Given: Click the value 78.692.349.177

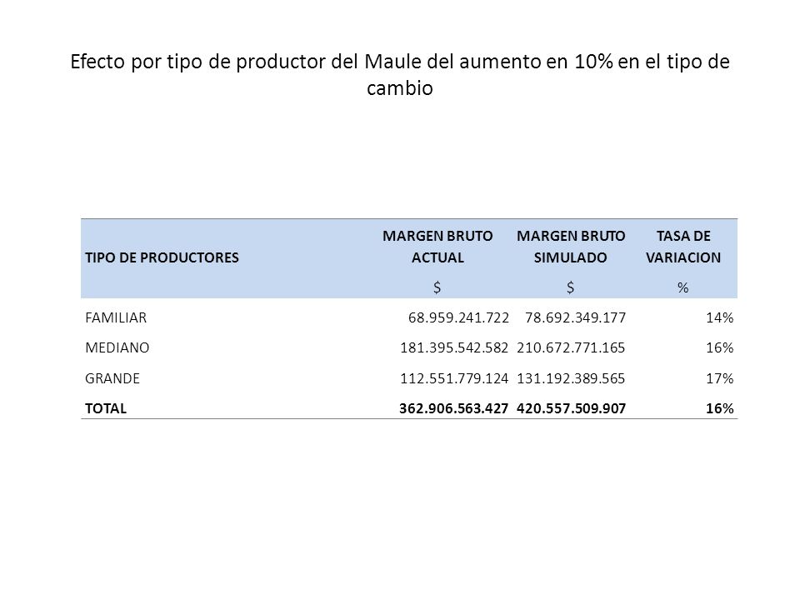Looking at the screenshot, I should coord(575,317).
